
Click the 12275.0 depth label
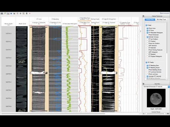click(8, 74)
